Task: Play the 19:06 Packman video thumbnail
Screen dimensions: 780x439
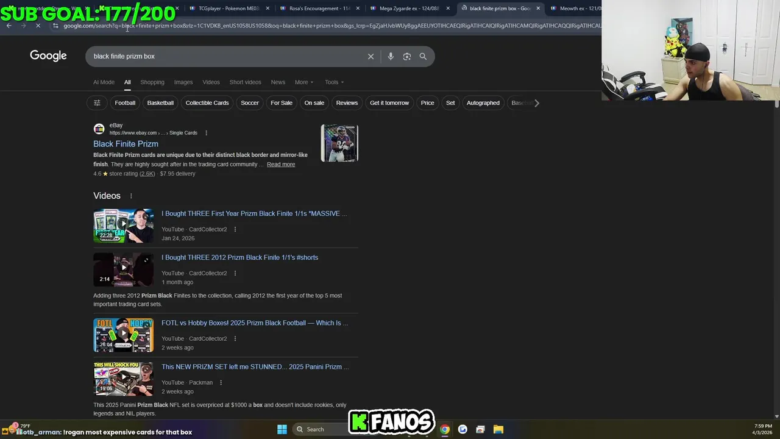Action: point(123,379)
